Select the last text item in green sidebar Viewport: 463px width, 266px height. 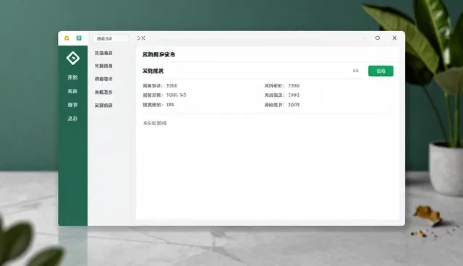click(x=72, y=119)
